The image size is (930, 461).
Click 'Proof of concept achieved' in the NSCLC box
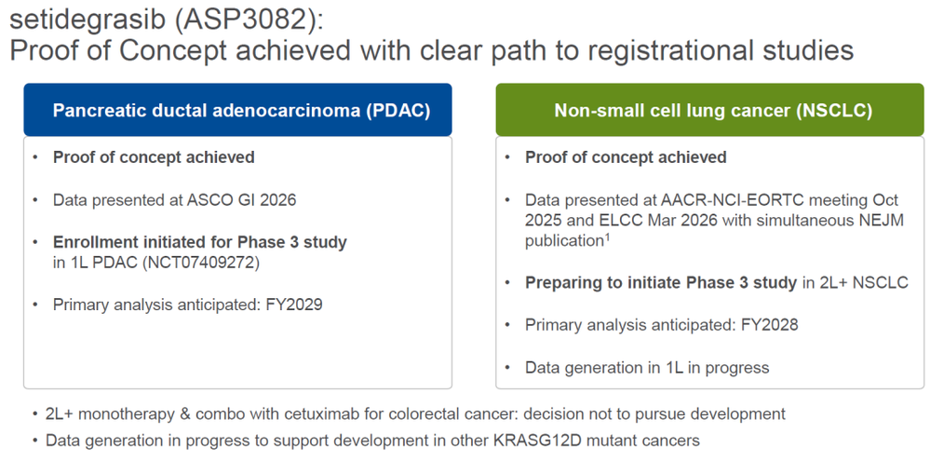[x=626, y=157]
